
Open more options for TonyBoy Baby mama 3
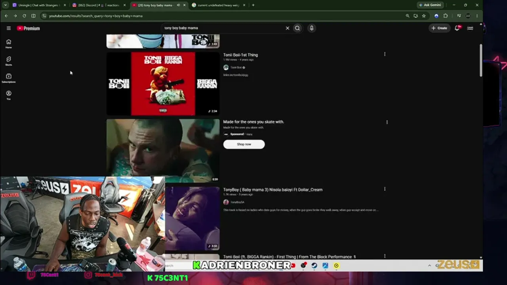(385, 189)
